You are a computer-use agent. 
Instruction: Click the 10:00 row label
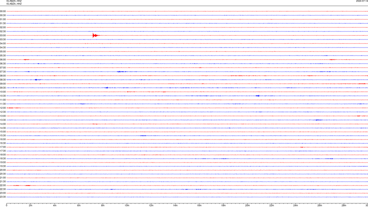click(x=3, y=92)
